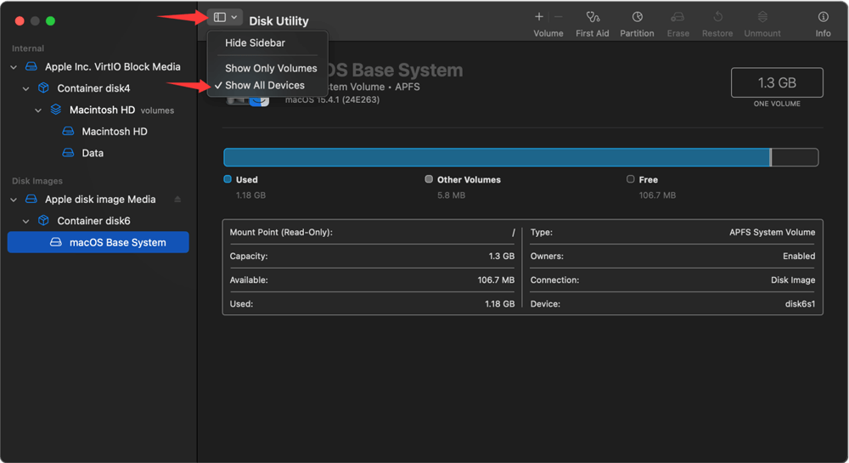The height and width of the screenshot is (463, 849).
Task: Click the Container disk4 cube icon
Action: pyautogui.click(x=44, y=88)
